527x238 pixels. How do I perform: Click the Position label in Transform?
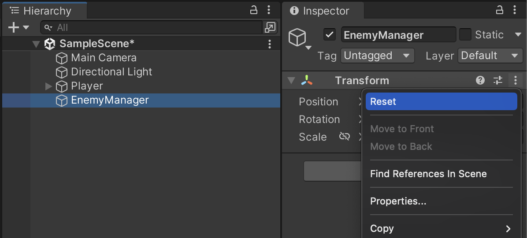coord(318,102)
